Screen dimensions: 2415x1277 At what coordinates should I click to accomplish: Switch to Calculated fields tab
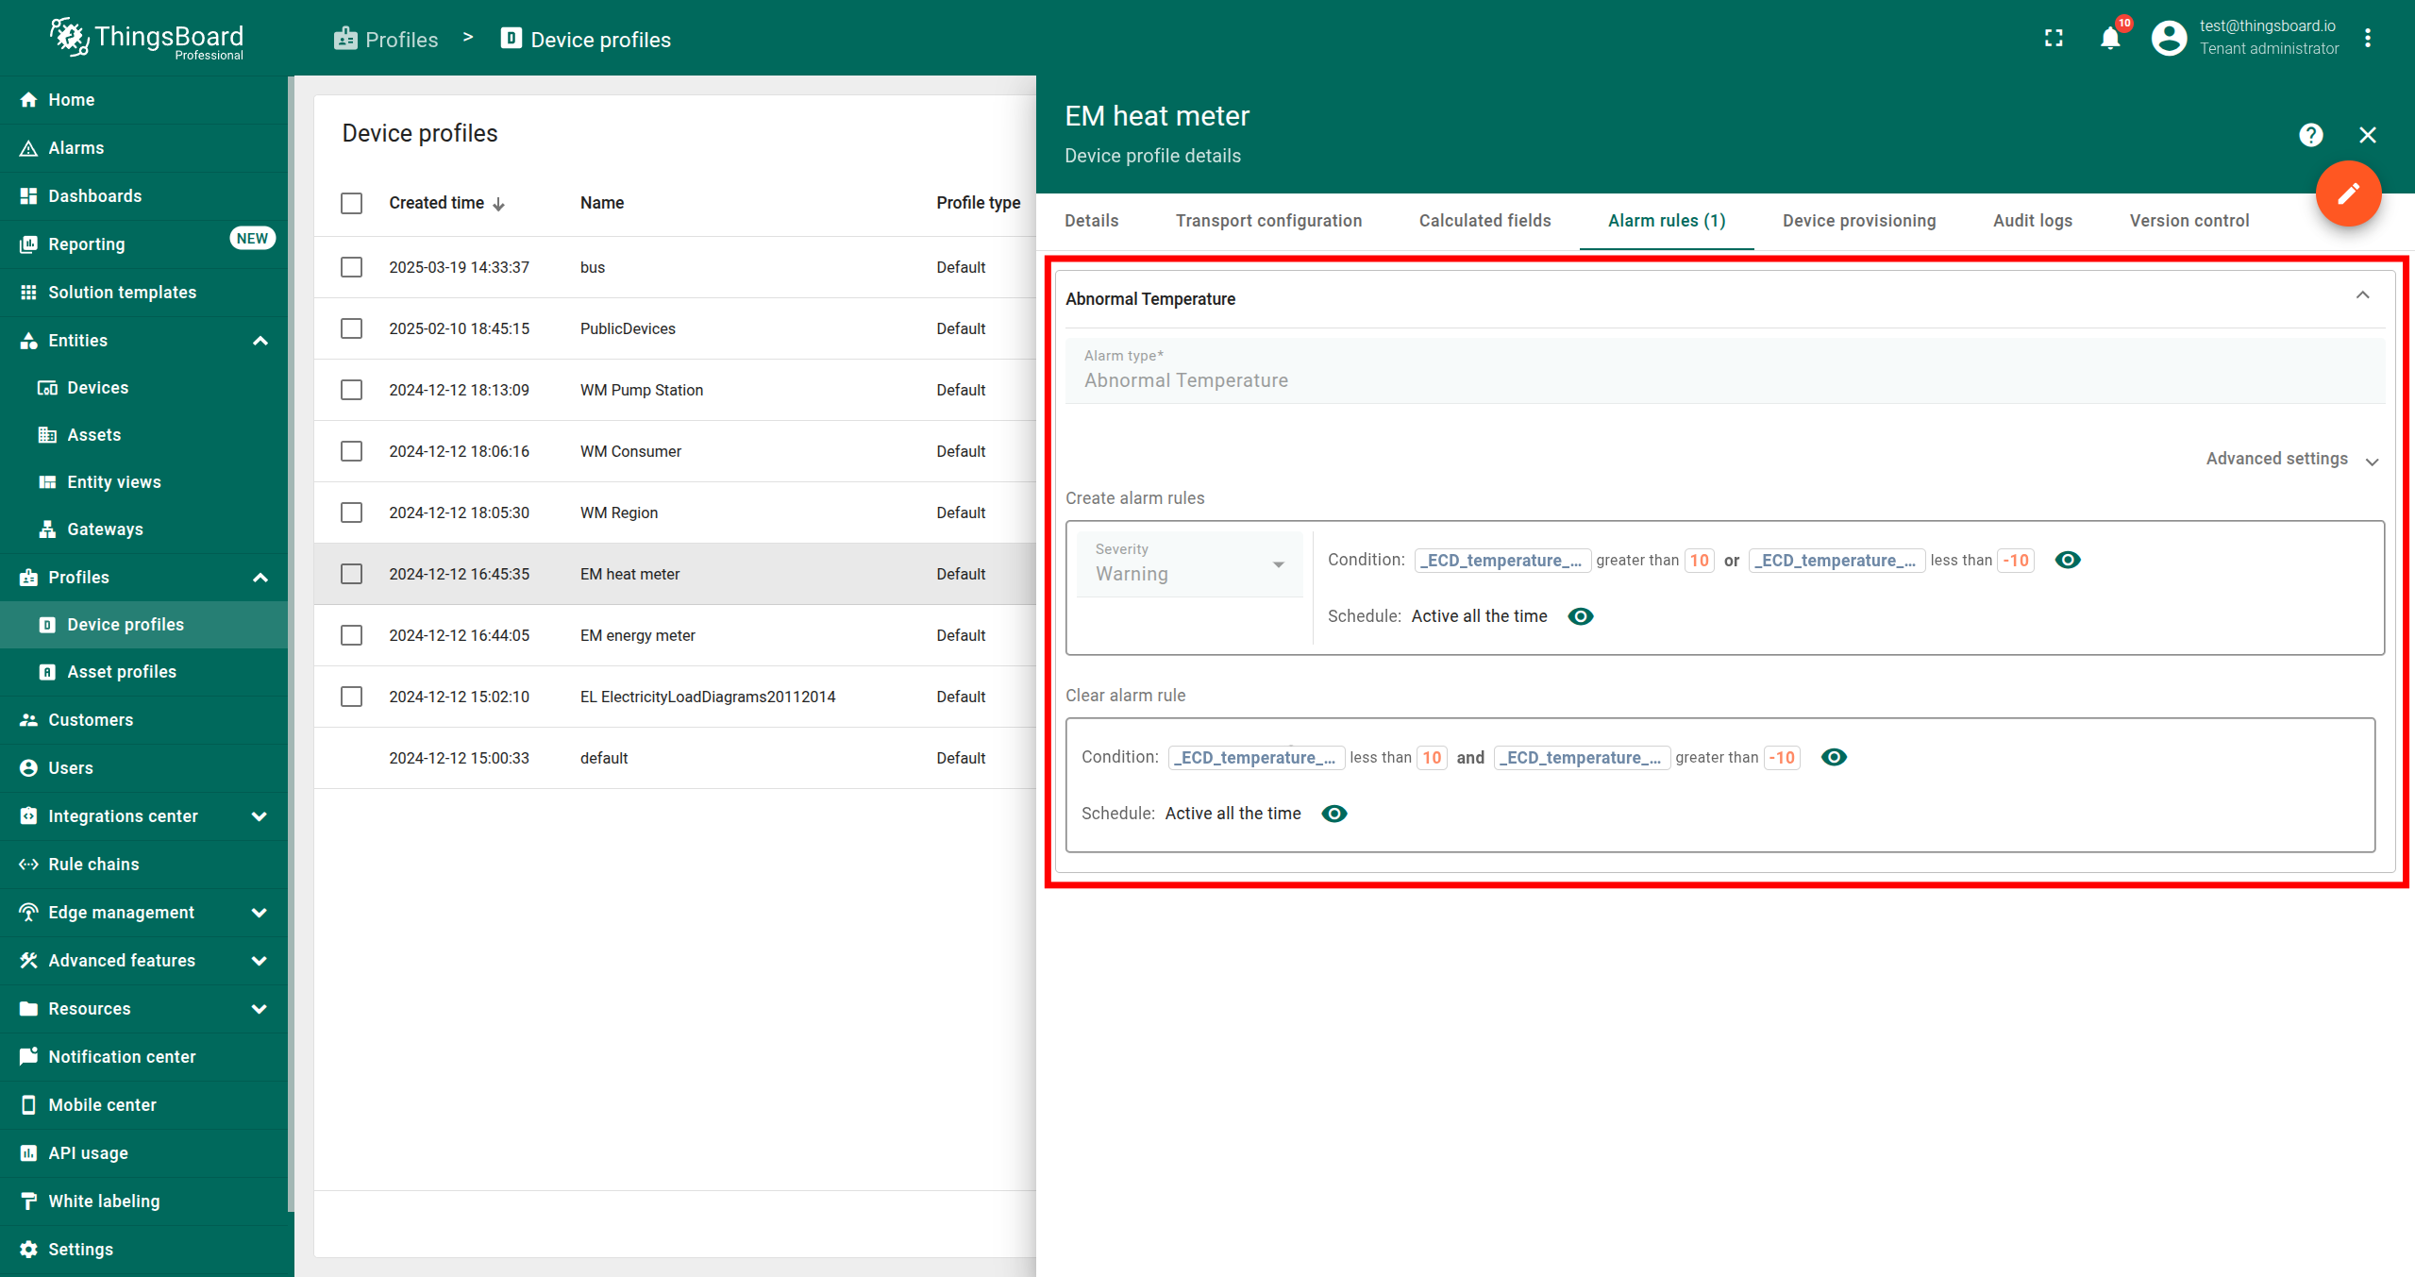coord(1484,221)
